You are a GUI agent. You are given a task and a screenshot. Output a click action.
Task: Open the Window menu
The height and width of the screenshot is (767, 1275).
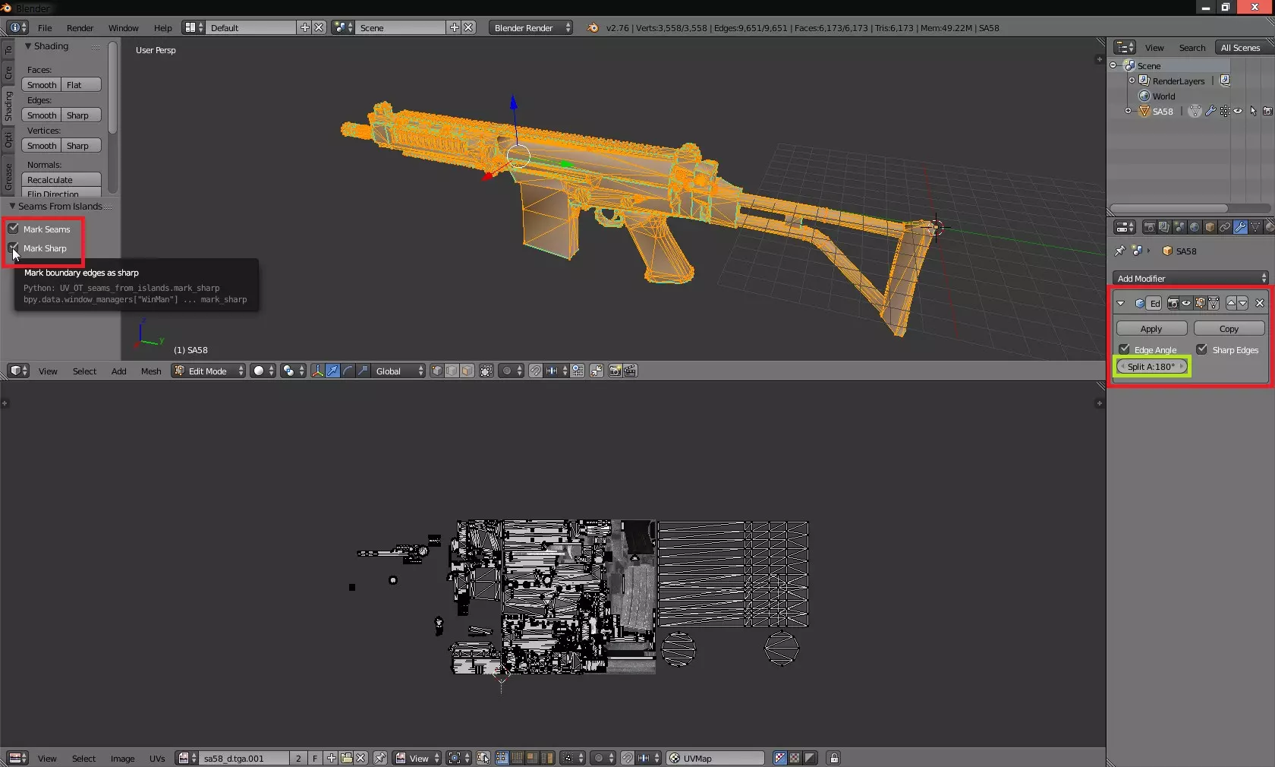[x=123, y=28]
